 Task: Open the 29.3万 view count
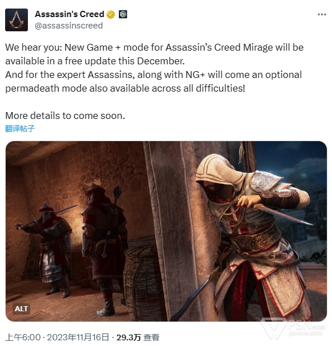(x=129, y=337)
